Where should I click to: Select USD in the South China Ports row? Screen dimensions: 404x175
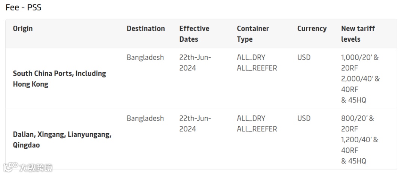pos(304,57)
